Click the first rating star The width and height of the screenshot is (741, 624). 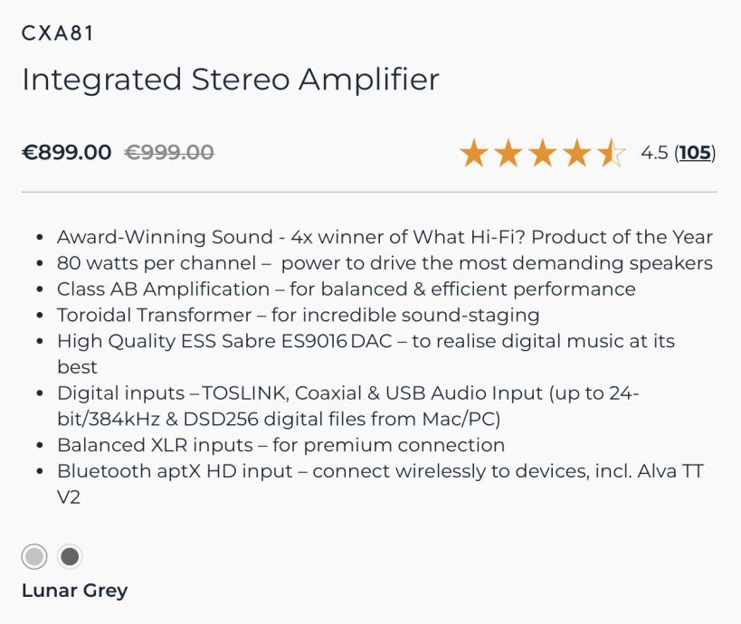474,154
